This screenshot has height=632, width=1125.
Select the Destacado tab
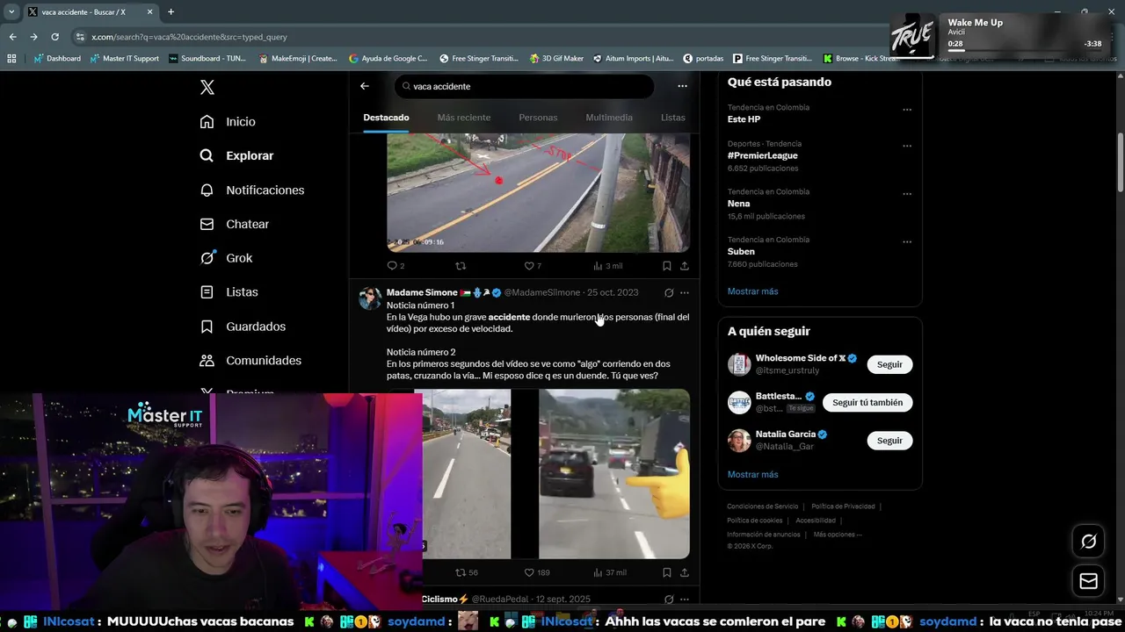point(386,118)
